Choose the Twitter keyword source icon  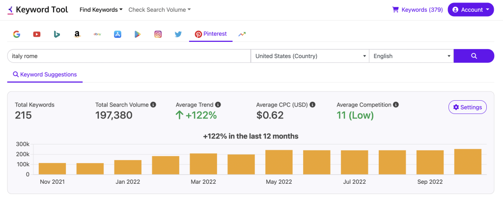(x=178, y=34)
